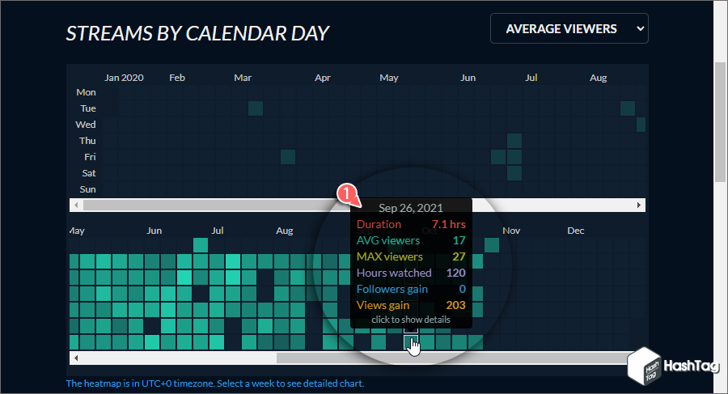The width and height of the screenshot is (728, 394).
Task: Click 'Followers gain 0' in tooltip
Action: tap(411, 289)
